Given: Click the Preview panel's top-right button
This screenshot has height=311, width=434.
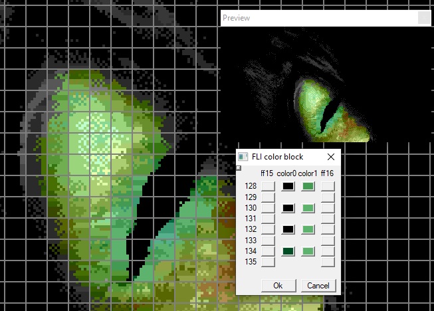Looking at the screenshot, I should 424,18.
